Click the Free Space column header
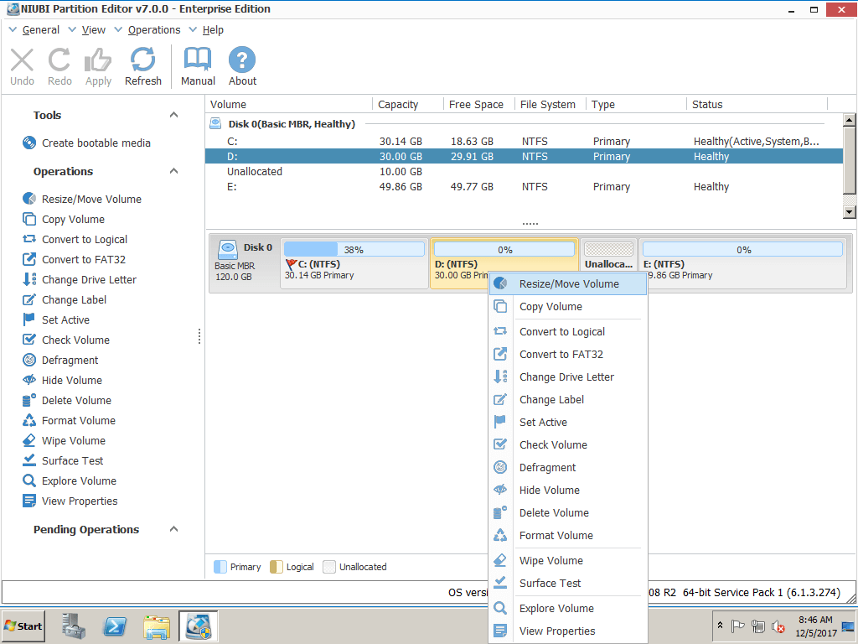Screen dimensions: 858x644 pyautogui.click(x=478, y=104)
